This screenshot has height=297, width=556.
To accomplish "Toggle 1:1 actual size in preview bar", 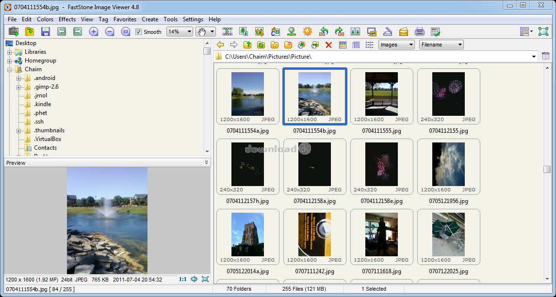I will pos(182,279).
